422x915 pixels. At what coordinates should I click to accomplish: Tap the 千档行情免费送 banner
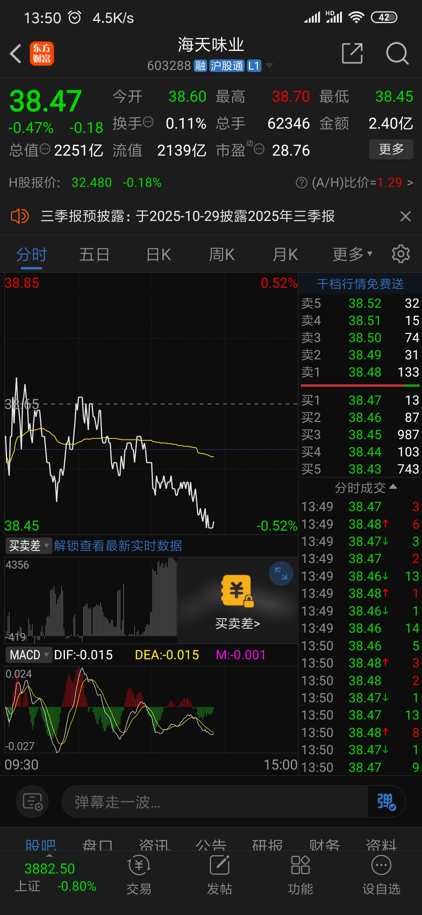click(360, 283)
